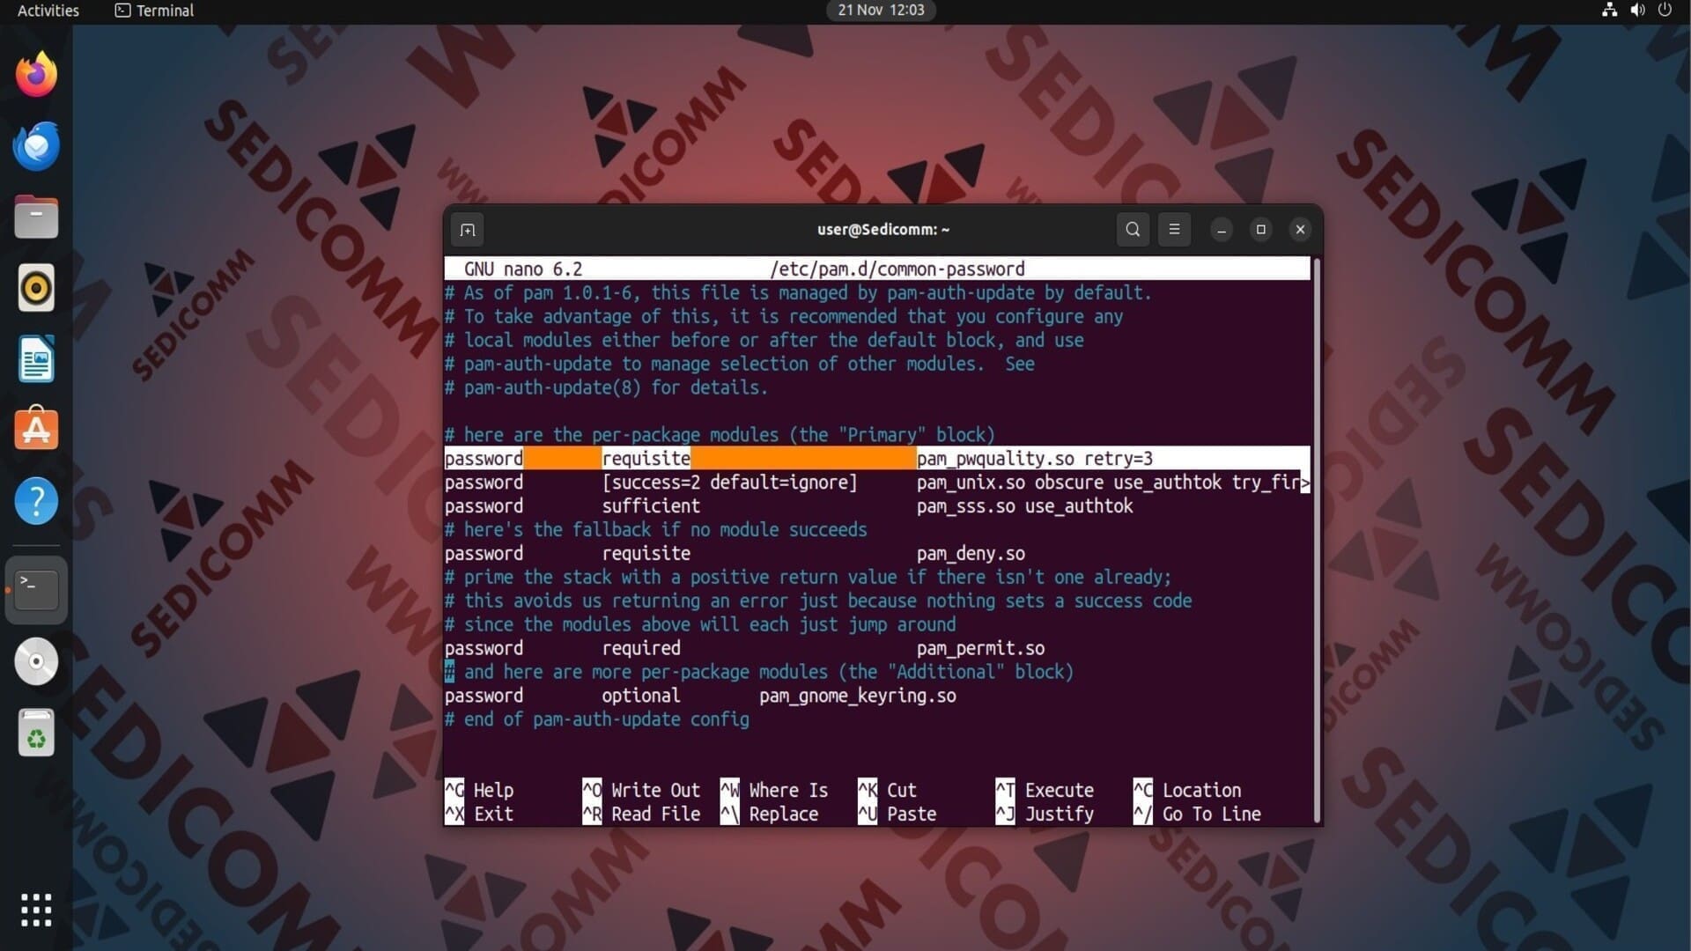
Task: Click the ^J Justify shortcut label
Action: tap(1045, 814)
